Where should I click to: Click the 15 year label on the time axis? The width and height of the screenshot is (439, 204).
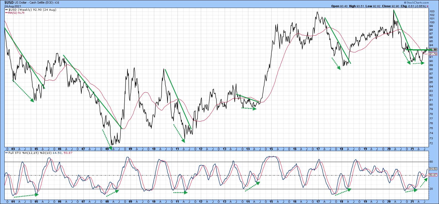pos(271,149)
